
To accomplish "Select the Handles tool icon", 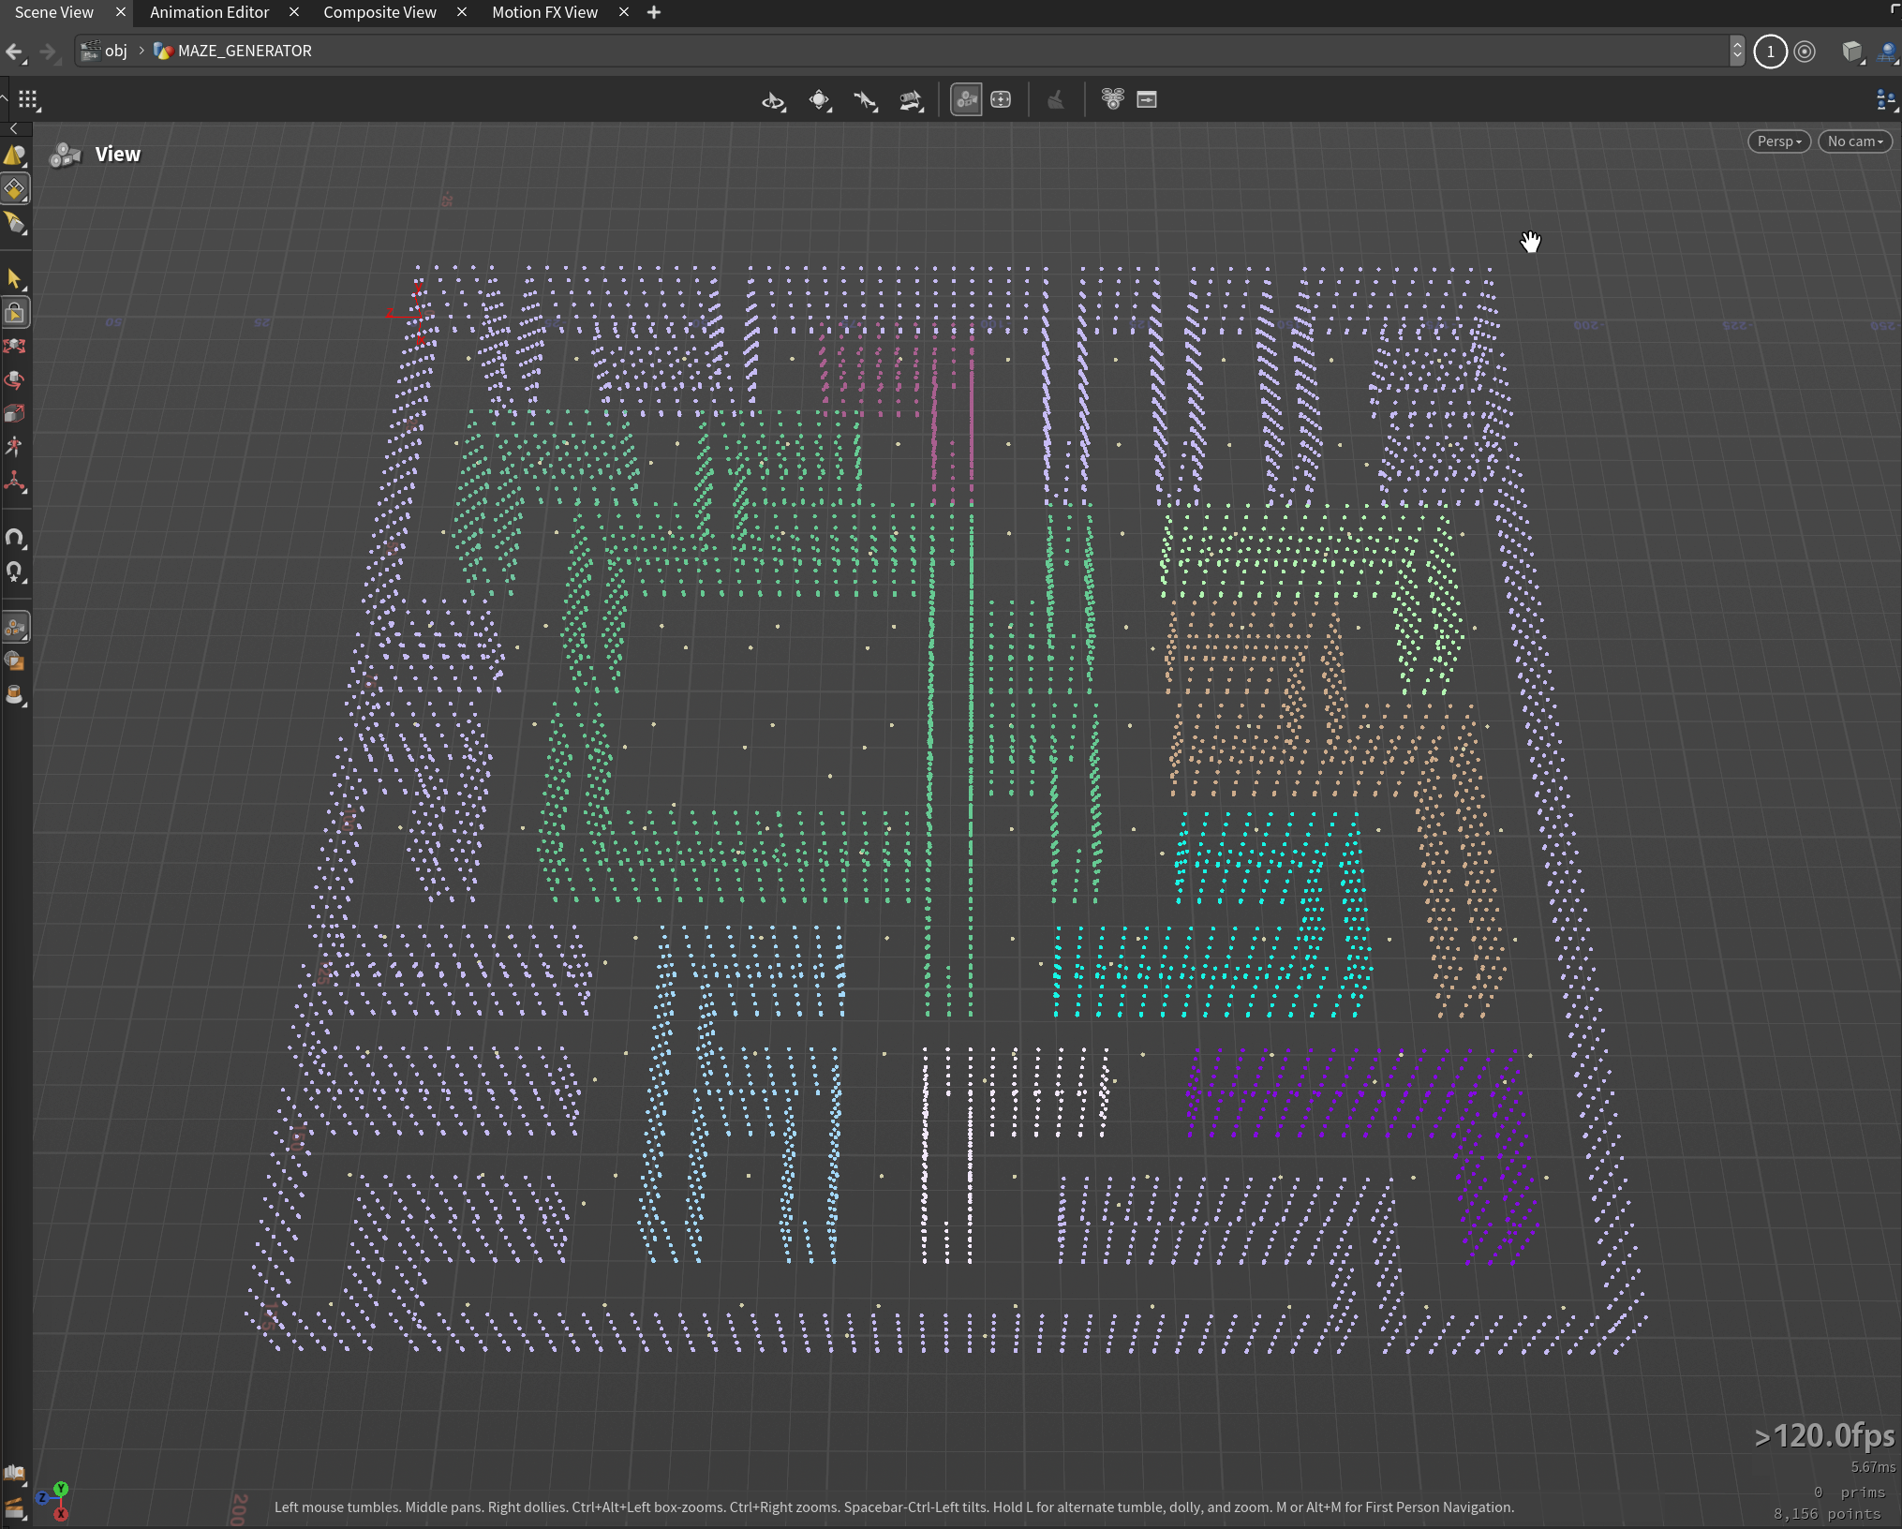I will [x=14, y=482].
